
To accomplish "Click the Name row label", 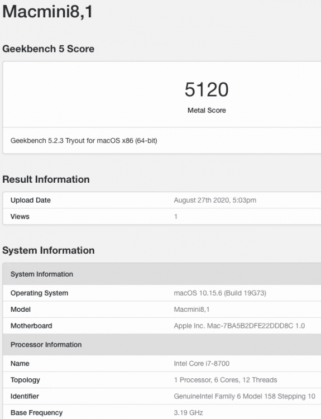I will coord(20,364).
